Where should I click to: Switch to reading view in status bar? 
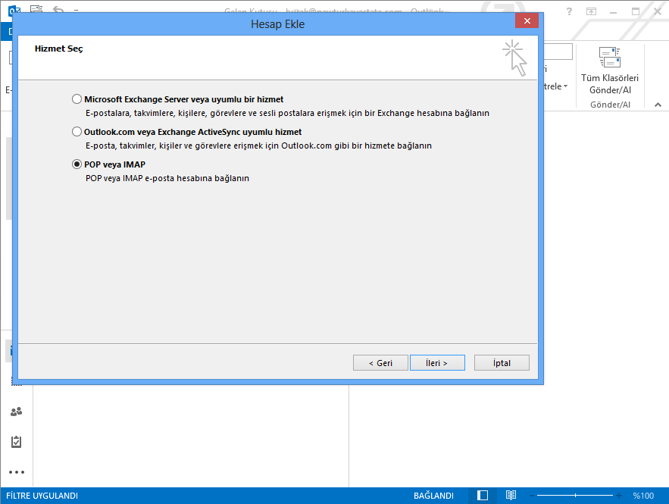pyautogui.click(x=511, y=495)
